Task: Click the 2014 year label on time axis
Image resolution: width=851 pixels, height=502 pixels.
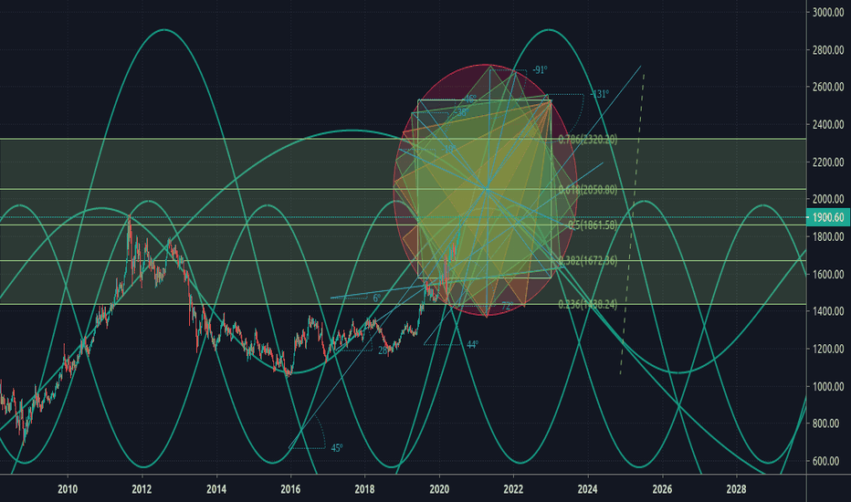Action: (x=216, y=489)
